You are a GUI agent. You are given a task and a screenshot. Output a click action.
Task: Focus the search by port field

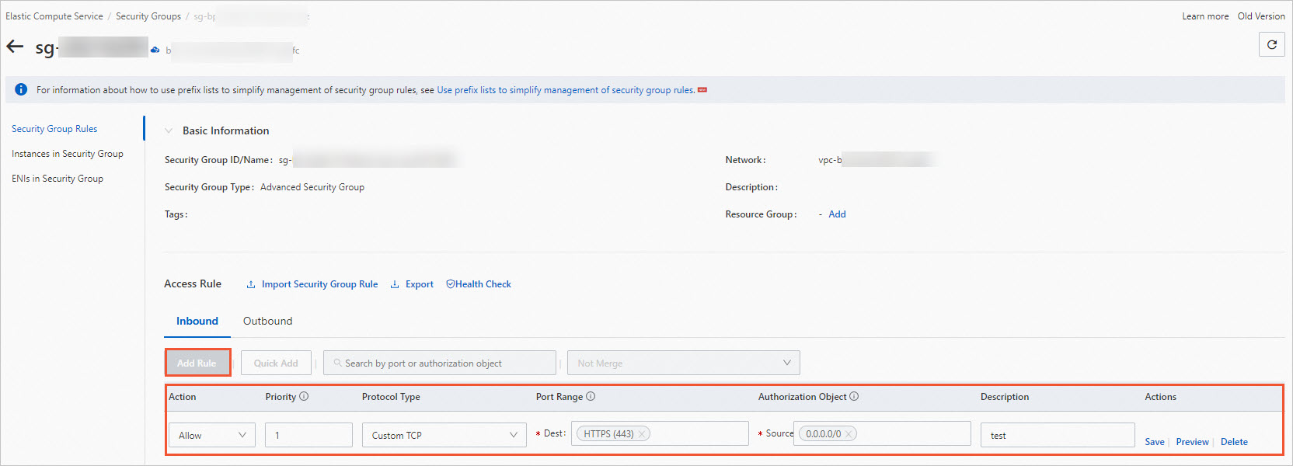tap(440, 363)
